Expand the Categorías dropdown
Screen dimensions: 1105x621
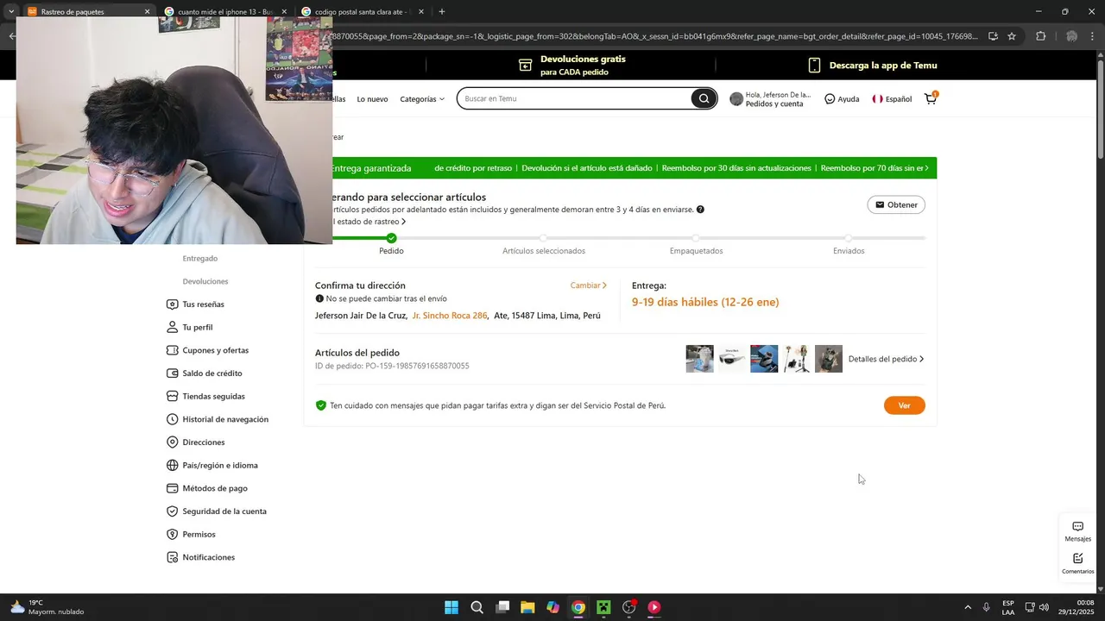click(x=422, y=99)
